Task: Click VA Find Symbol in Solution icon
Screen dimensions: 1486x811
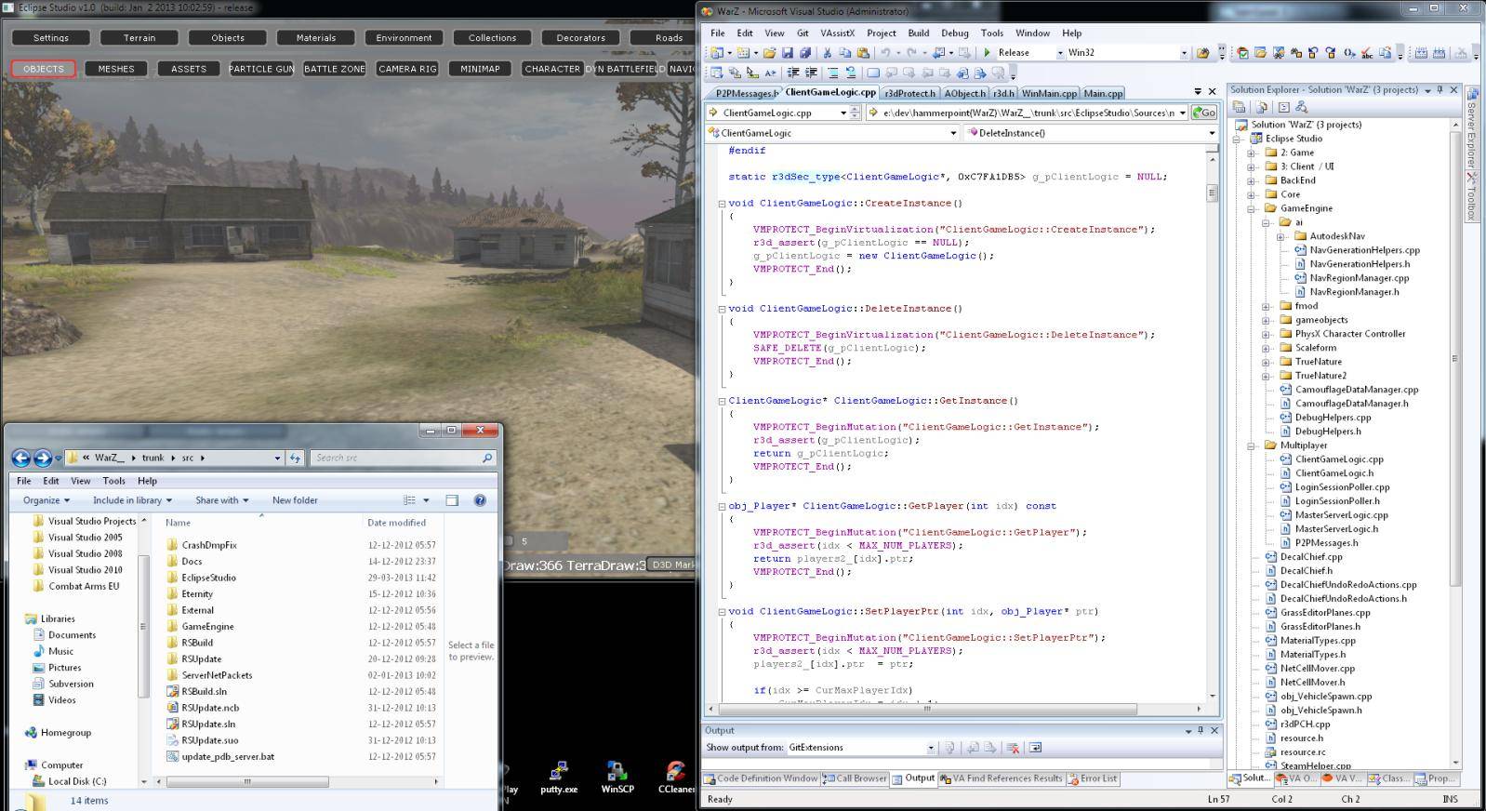Action: (1279, 53)
